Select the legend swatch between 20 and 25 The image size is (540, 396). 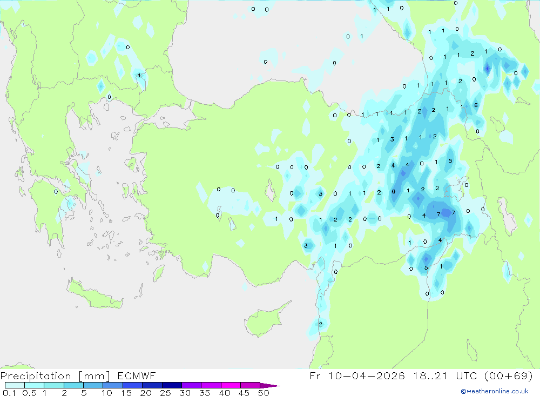[152, 385]
